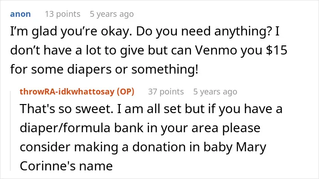319x179 pixels.
Task: Collapse the reply thread via vertical line
Action: pyautogui.click(x=10, y=131)
